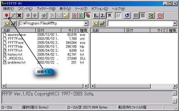Go up one folder in local pane
Viewport: 179px width, 111px height.
pos(7,23)
